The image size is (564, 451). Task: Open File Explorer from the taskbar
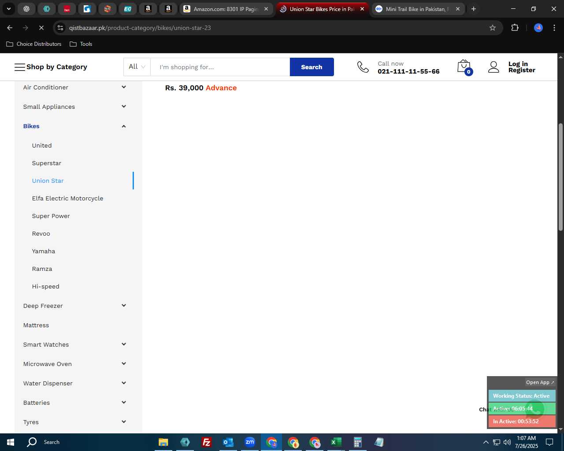pos(163,442)
